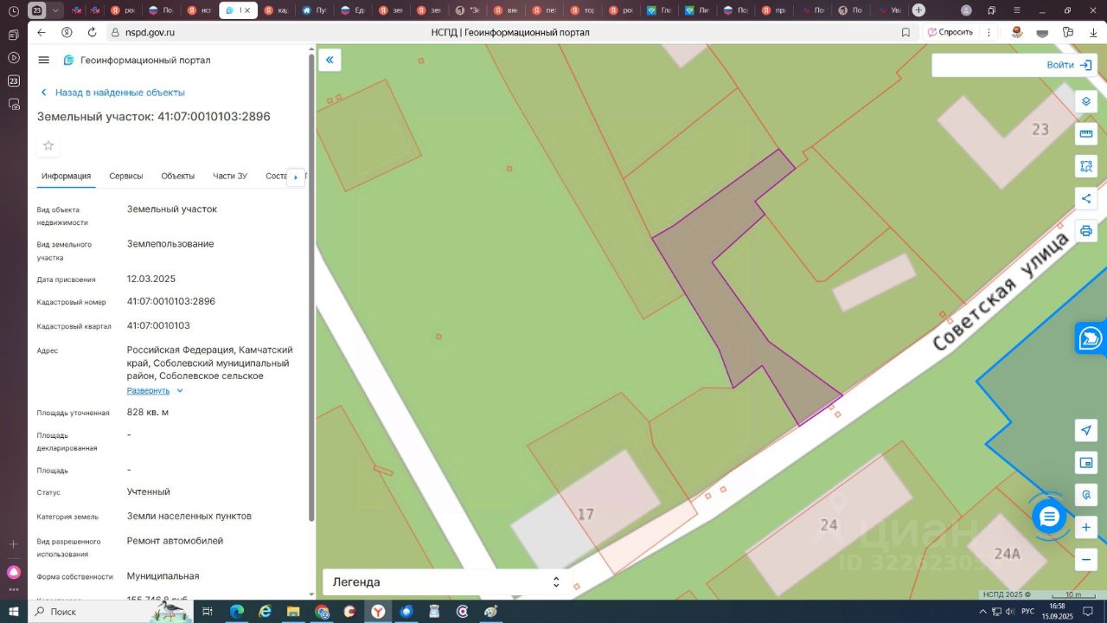Open the tab group dropdown arrow in the tab bar
Viewport: 1107px width, 623px height.
pos(56,10)
